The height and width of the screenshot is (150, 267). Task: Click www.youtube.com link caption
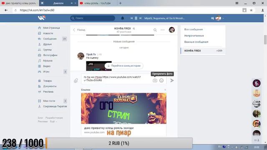coord(94,132)
